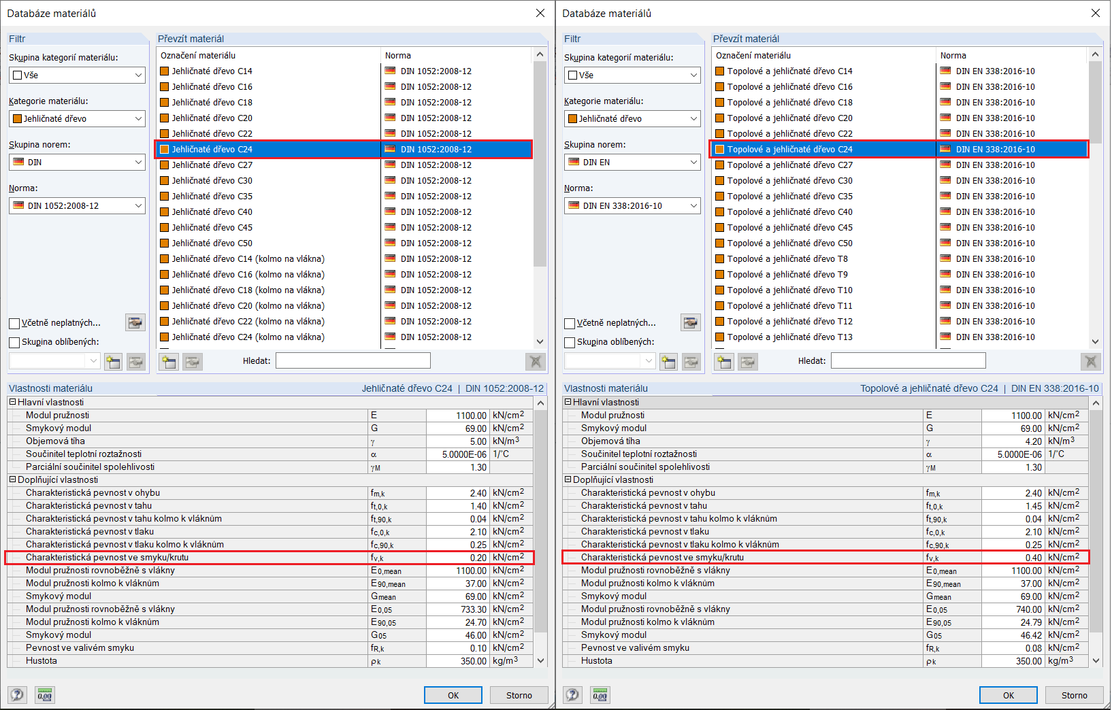Click the 'Objemová tíha' value 5.00 in left dialog

click(458, 441)
